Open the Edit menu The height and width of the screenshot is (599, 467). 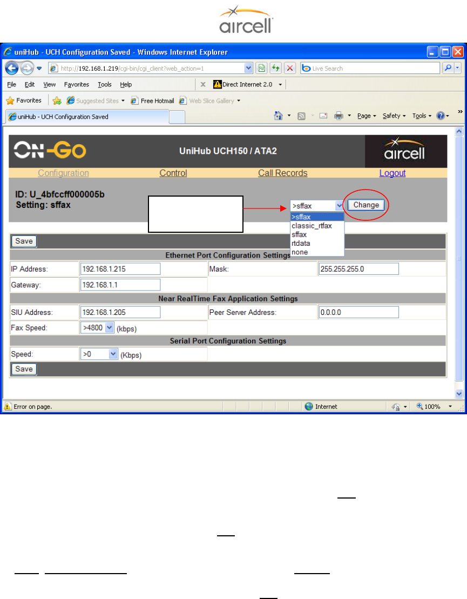(x=29, y=84)
